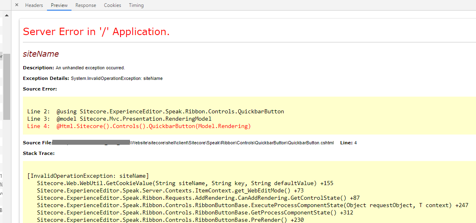The image size is (476, 223).
Task: Open the Timing tab
Action: [x=136, y=5]
